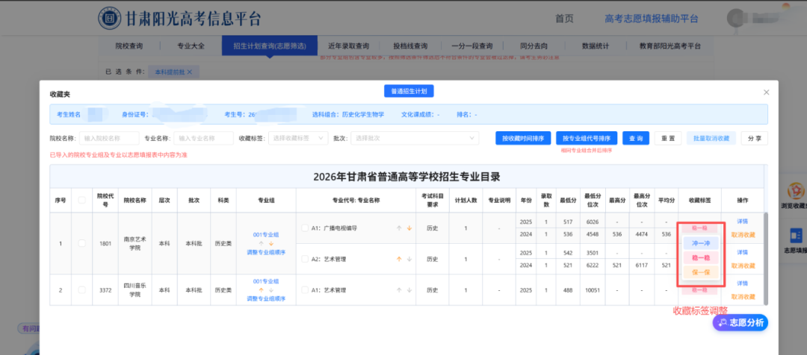Sort with 按收藏时间排序 button
This screenshot has height=355, width=807.
coord(523,138)
